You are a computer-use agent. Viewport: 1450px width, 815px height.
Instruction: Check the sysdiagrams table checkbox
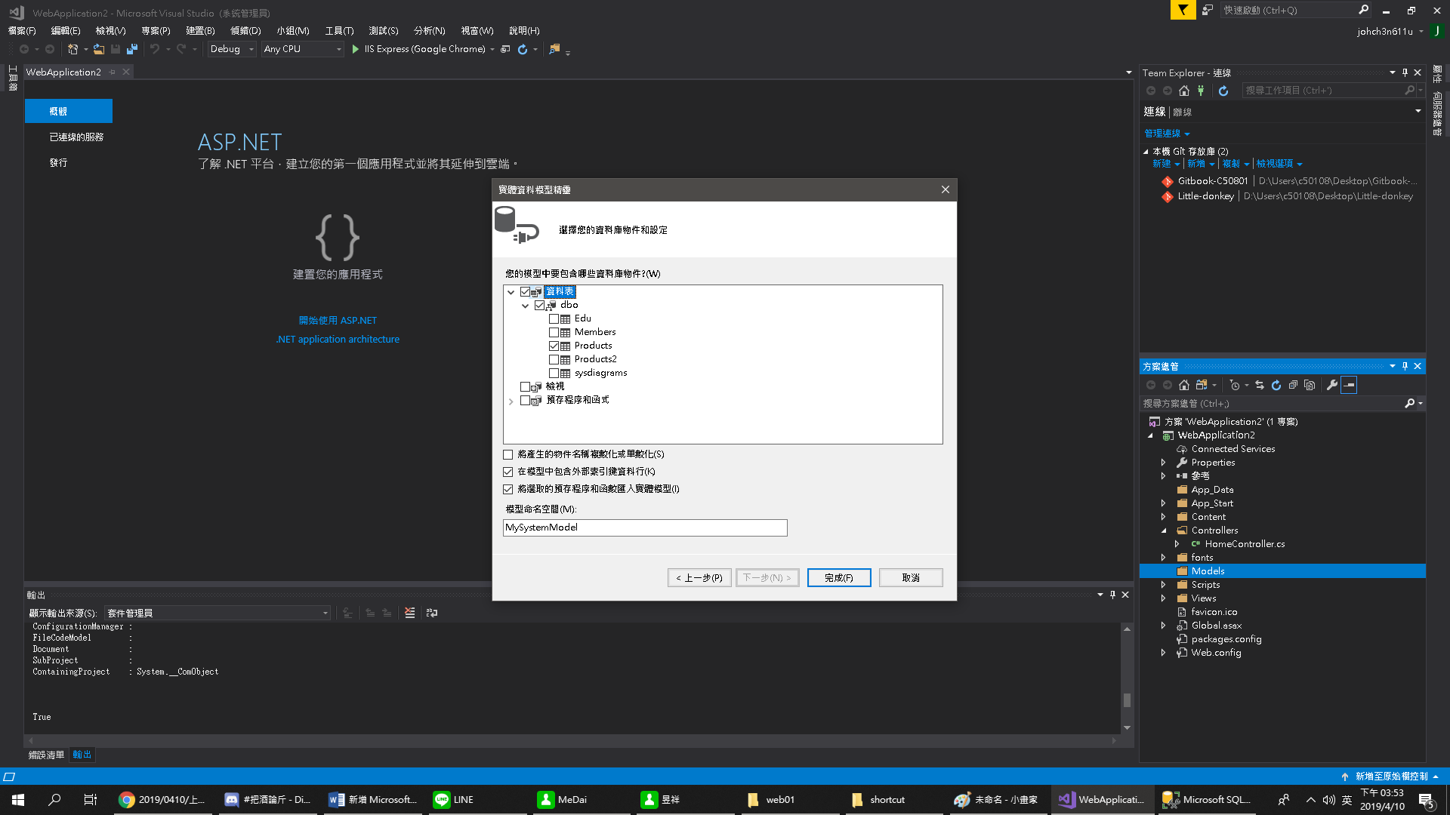554,374
